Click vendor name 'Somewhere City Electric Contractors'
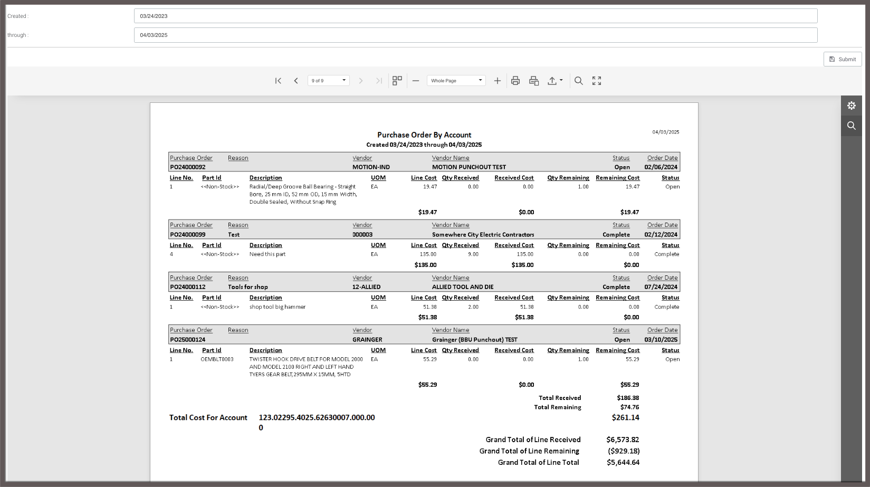This screenshot has width=870, height=487. click(x=483, y=235)
